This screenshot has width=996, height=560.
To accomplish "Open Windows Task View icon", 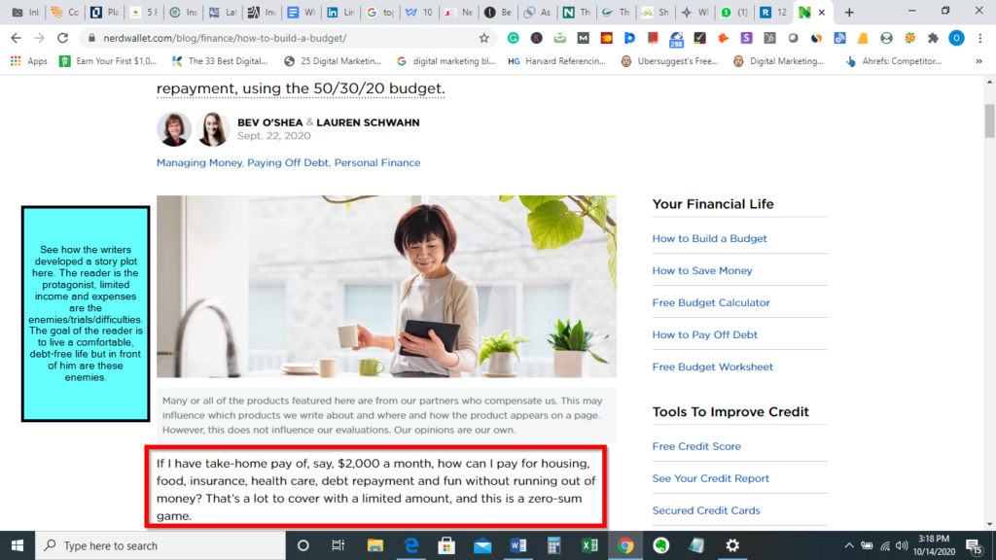I will pos(338,545).
